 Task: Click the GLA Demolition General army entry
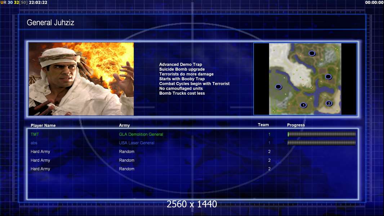coord(141,134)
